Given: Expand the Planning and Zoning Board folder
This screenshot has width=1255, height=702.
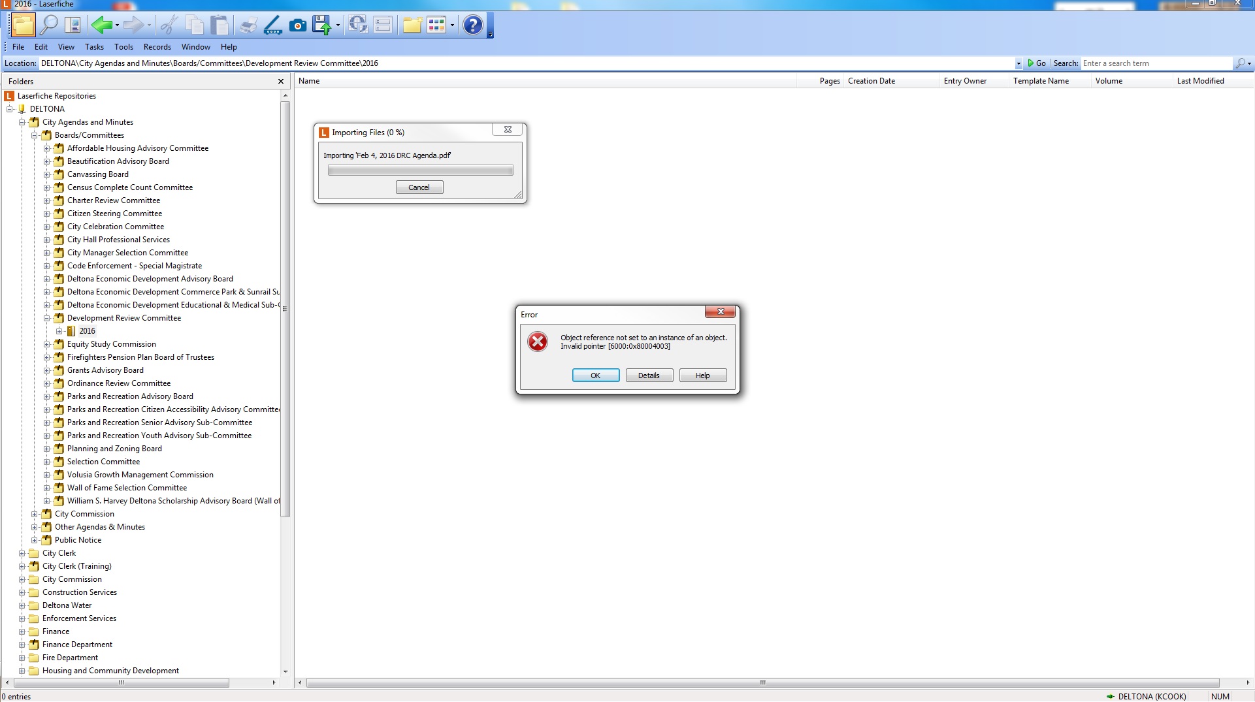Looking at the screenshot, I should click(x=47, y=449).
